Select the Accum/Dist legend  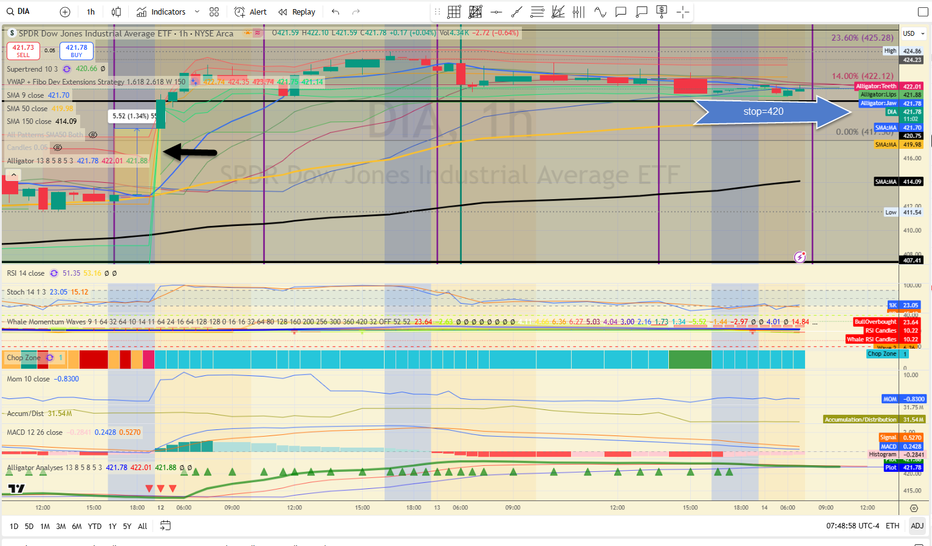[x=26, y=414]
